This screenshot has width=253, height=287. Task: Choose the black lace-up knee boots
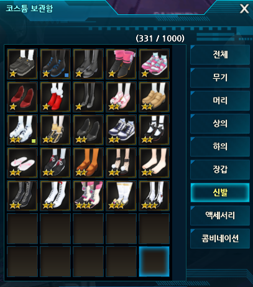(x=22, y=196)
